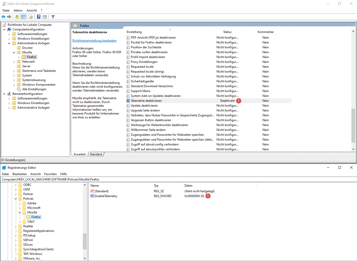Toggle the show/hide console tree icon
Screen dimensions: 357x261
pos(23,17)
